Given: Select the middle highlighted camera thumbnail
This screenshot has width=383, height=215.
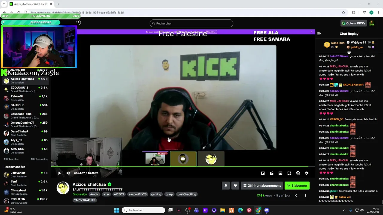Looking at the screenshot, I should coord(183,159).
